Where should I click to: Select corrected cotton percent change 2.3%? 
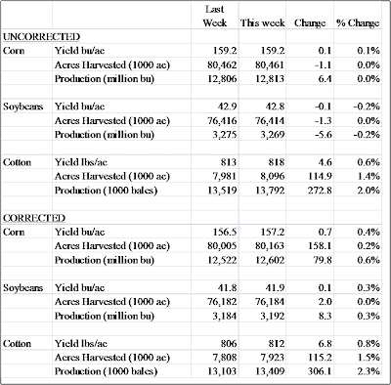pyautogui.click(x=369, y=371)
